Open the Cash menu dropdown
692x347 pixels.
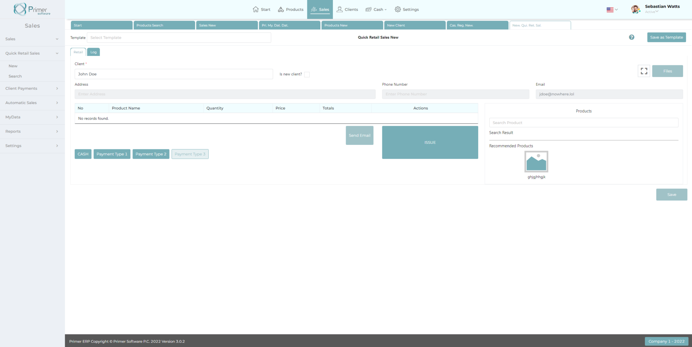click(376, 9)
